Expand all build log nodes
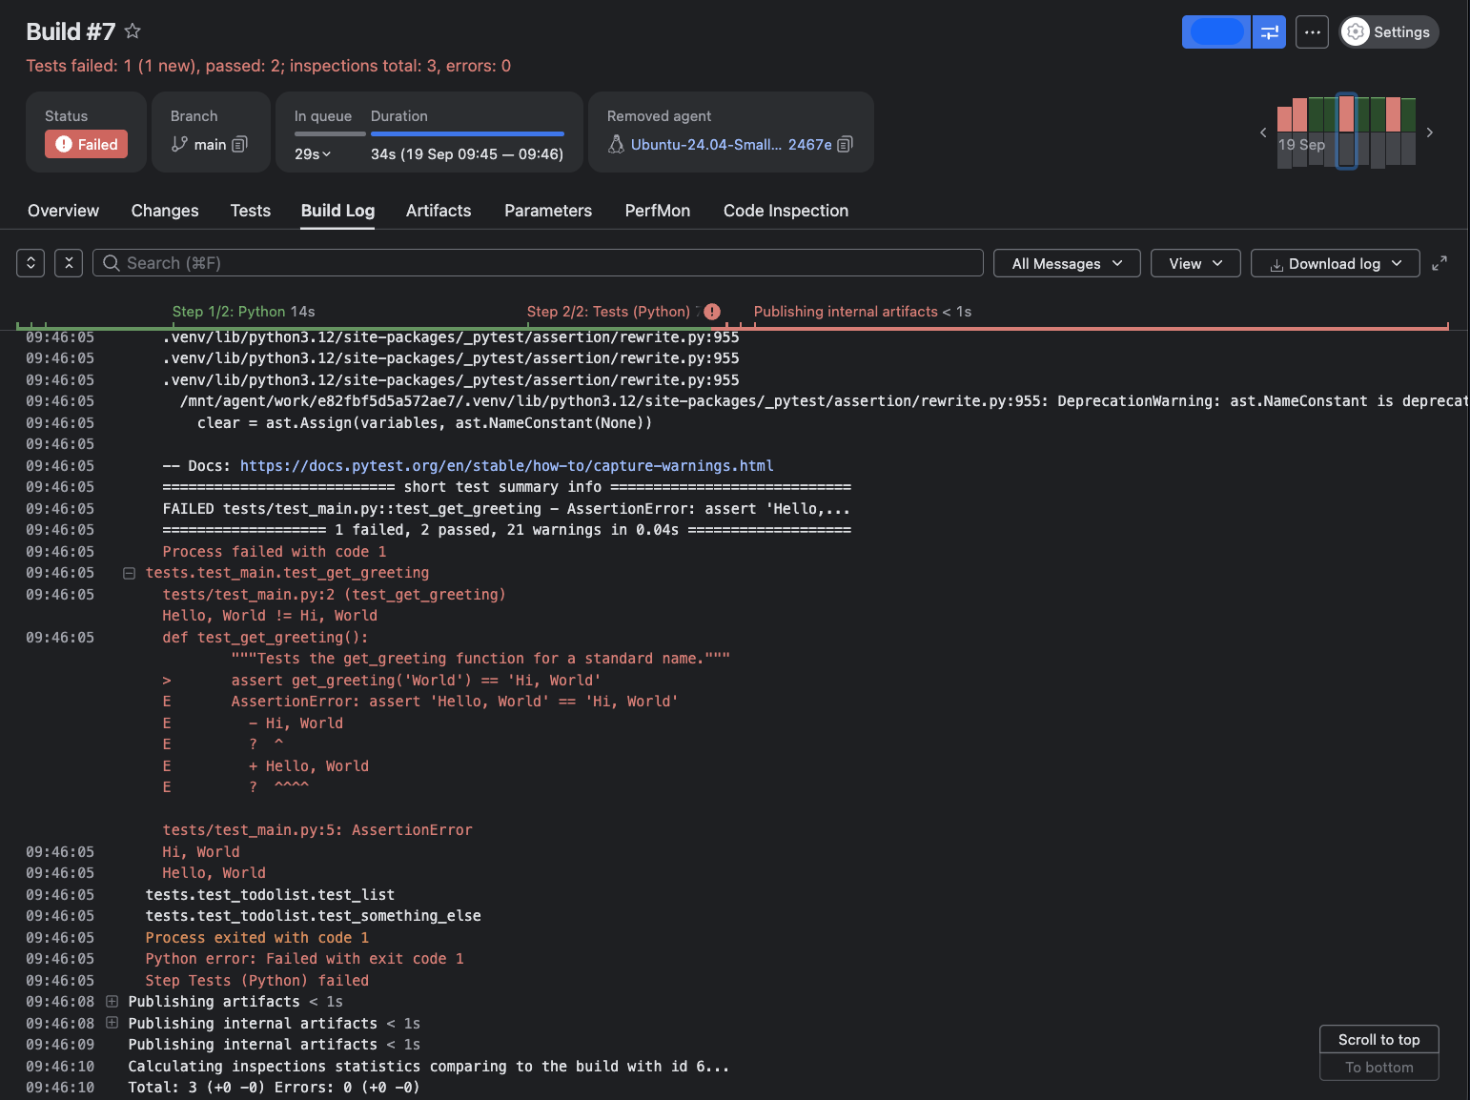The width and height of the screenshot is (1470, 1100). [31, 263]
